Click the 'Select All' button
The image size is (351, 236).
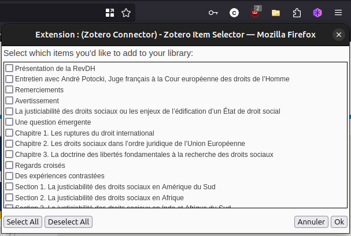(x=23, y=222)
